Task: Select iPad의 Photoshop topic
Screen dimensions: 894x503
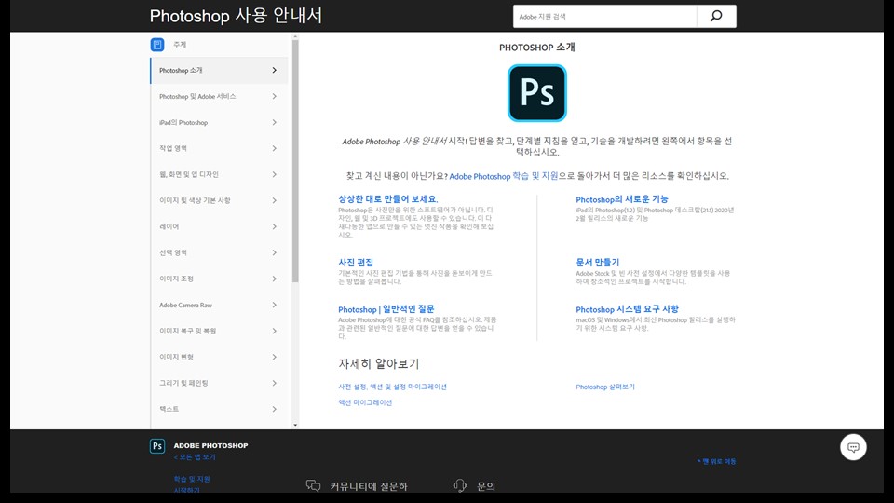Action: (219, 123)
